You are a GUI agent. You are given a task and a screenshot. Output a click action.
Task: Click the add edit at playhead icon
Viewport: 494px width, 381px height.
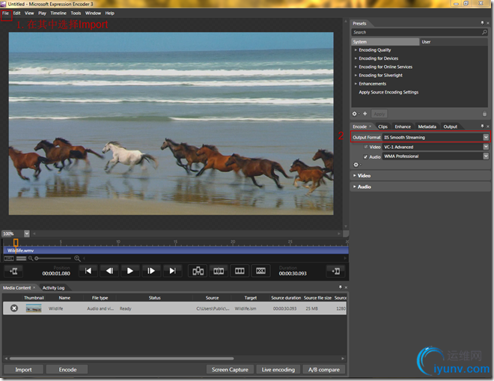coord(198,271)
